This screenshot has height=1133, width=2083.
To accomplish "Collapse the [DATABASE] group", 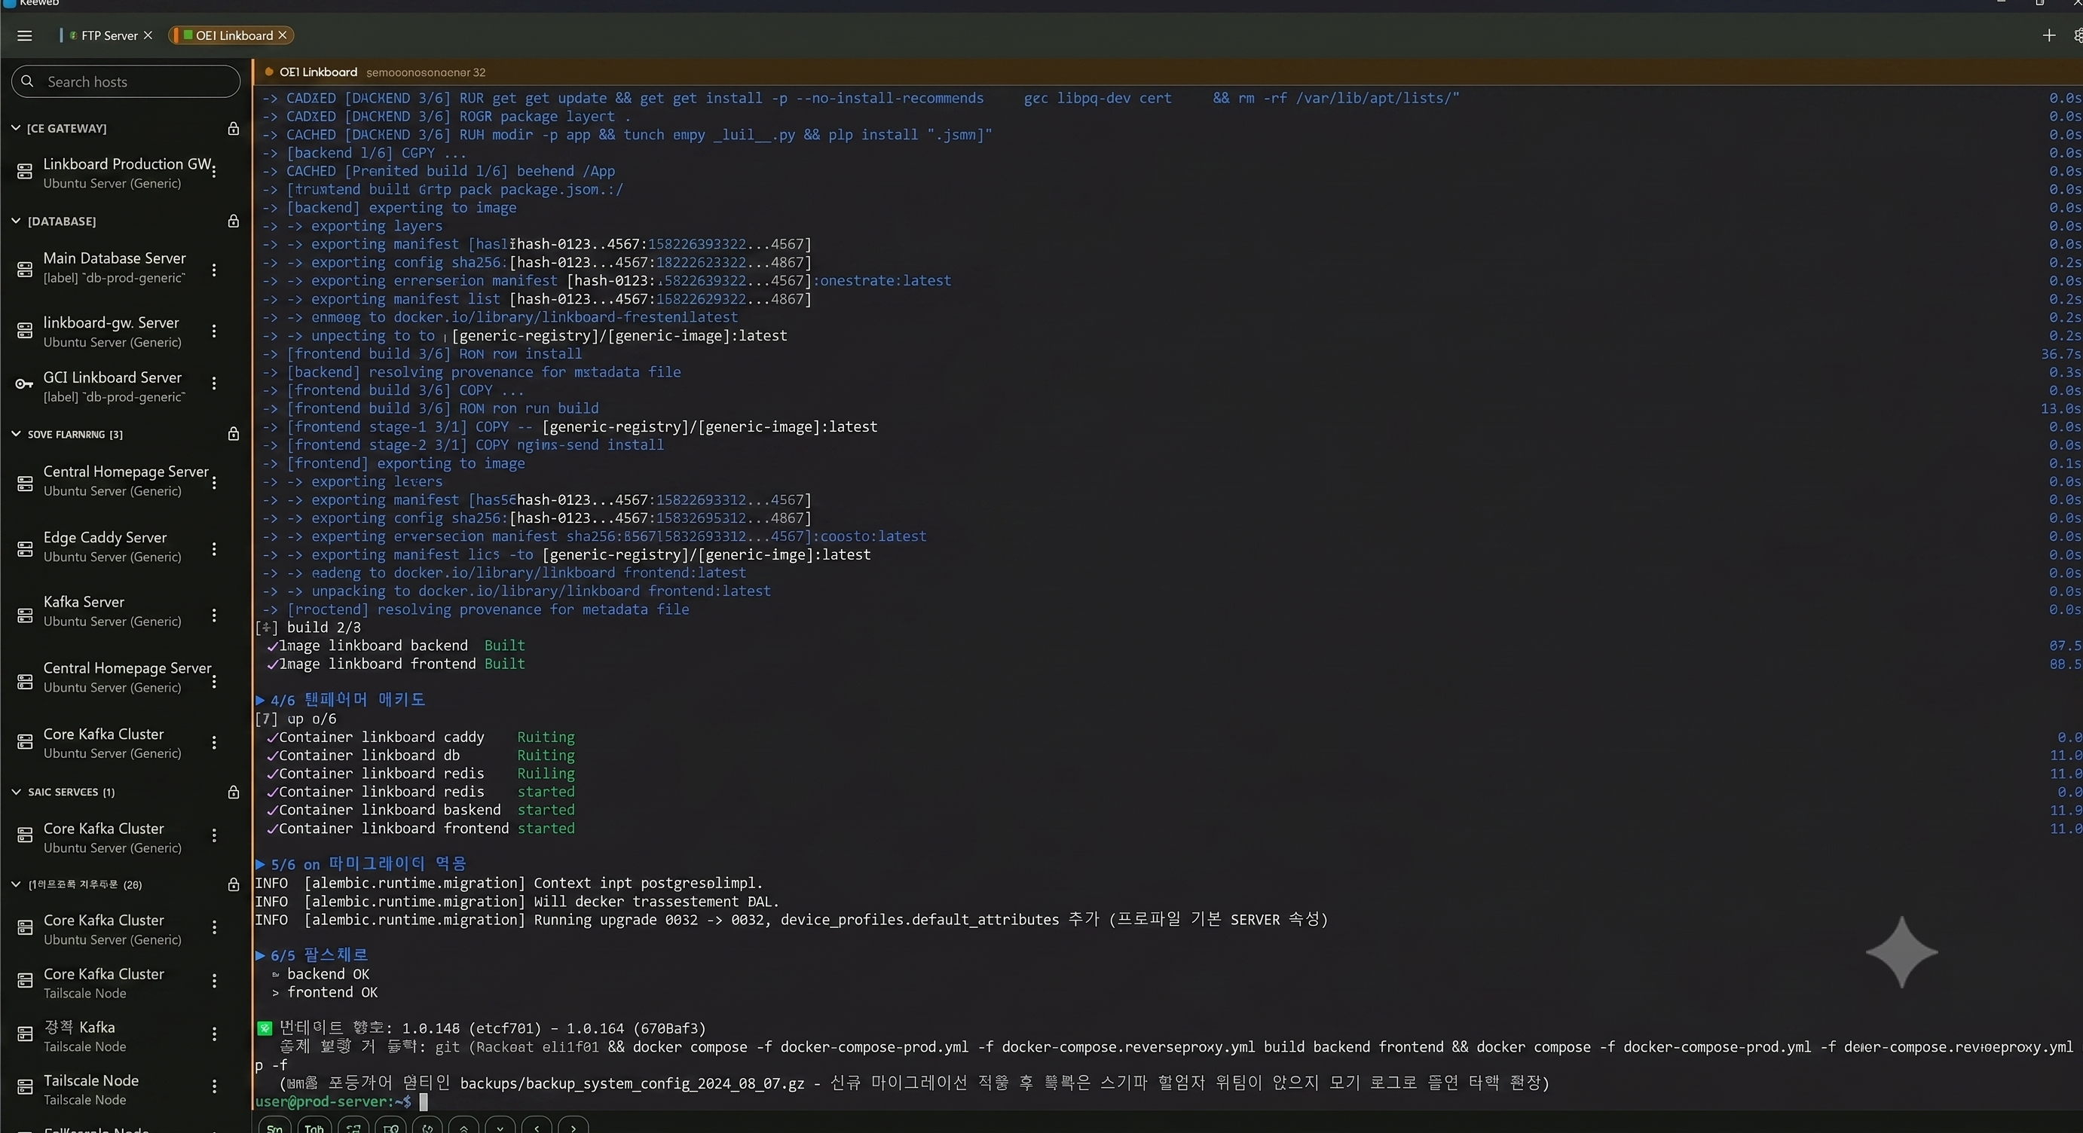I will click(15, 221).
